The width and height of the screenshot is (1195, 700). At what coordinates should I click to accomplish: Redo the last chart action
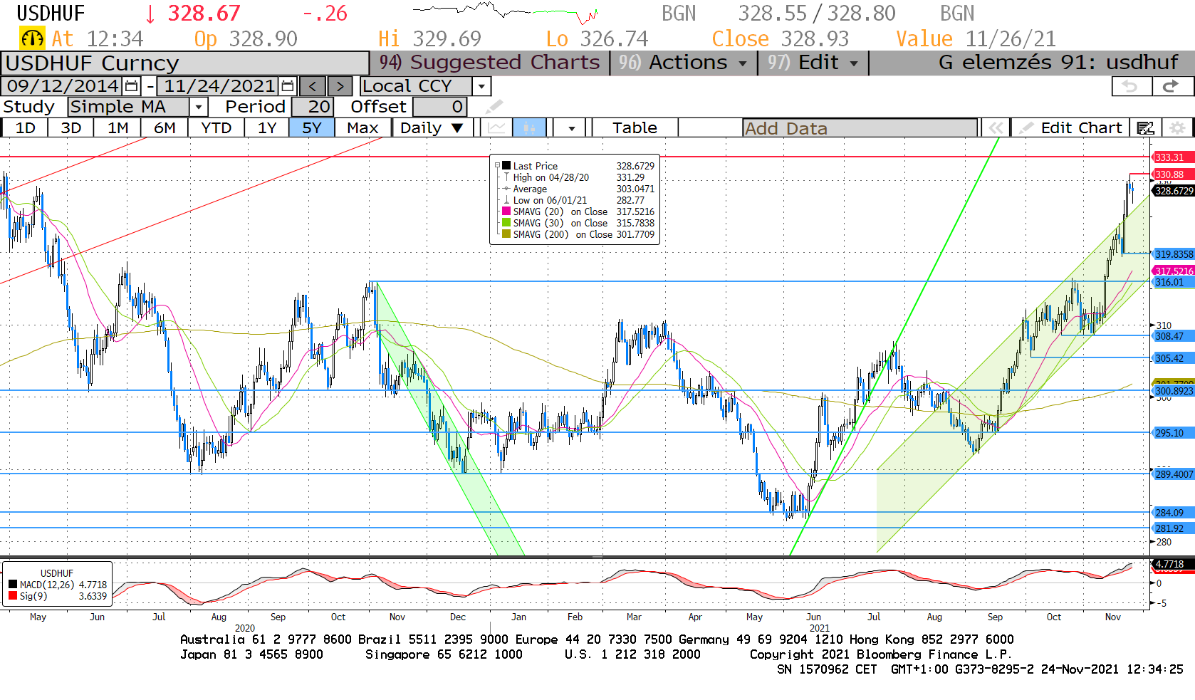click(1171, 86)
